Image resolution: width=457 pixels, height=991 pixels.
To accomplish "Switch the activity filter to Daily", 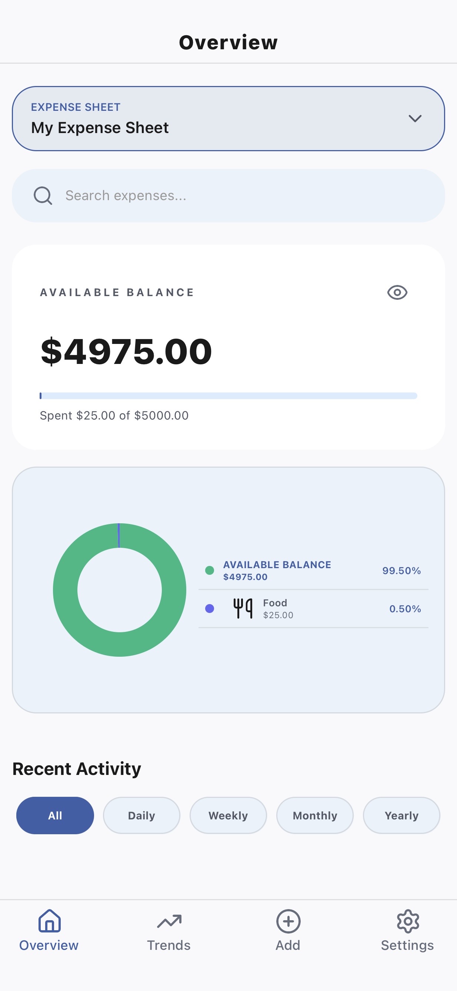I will pos(141,815).
